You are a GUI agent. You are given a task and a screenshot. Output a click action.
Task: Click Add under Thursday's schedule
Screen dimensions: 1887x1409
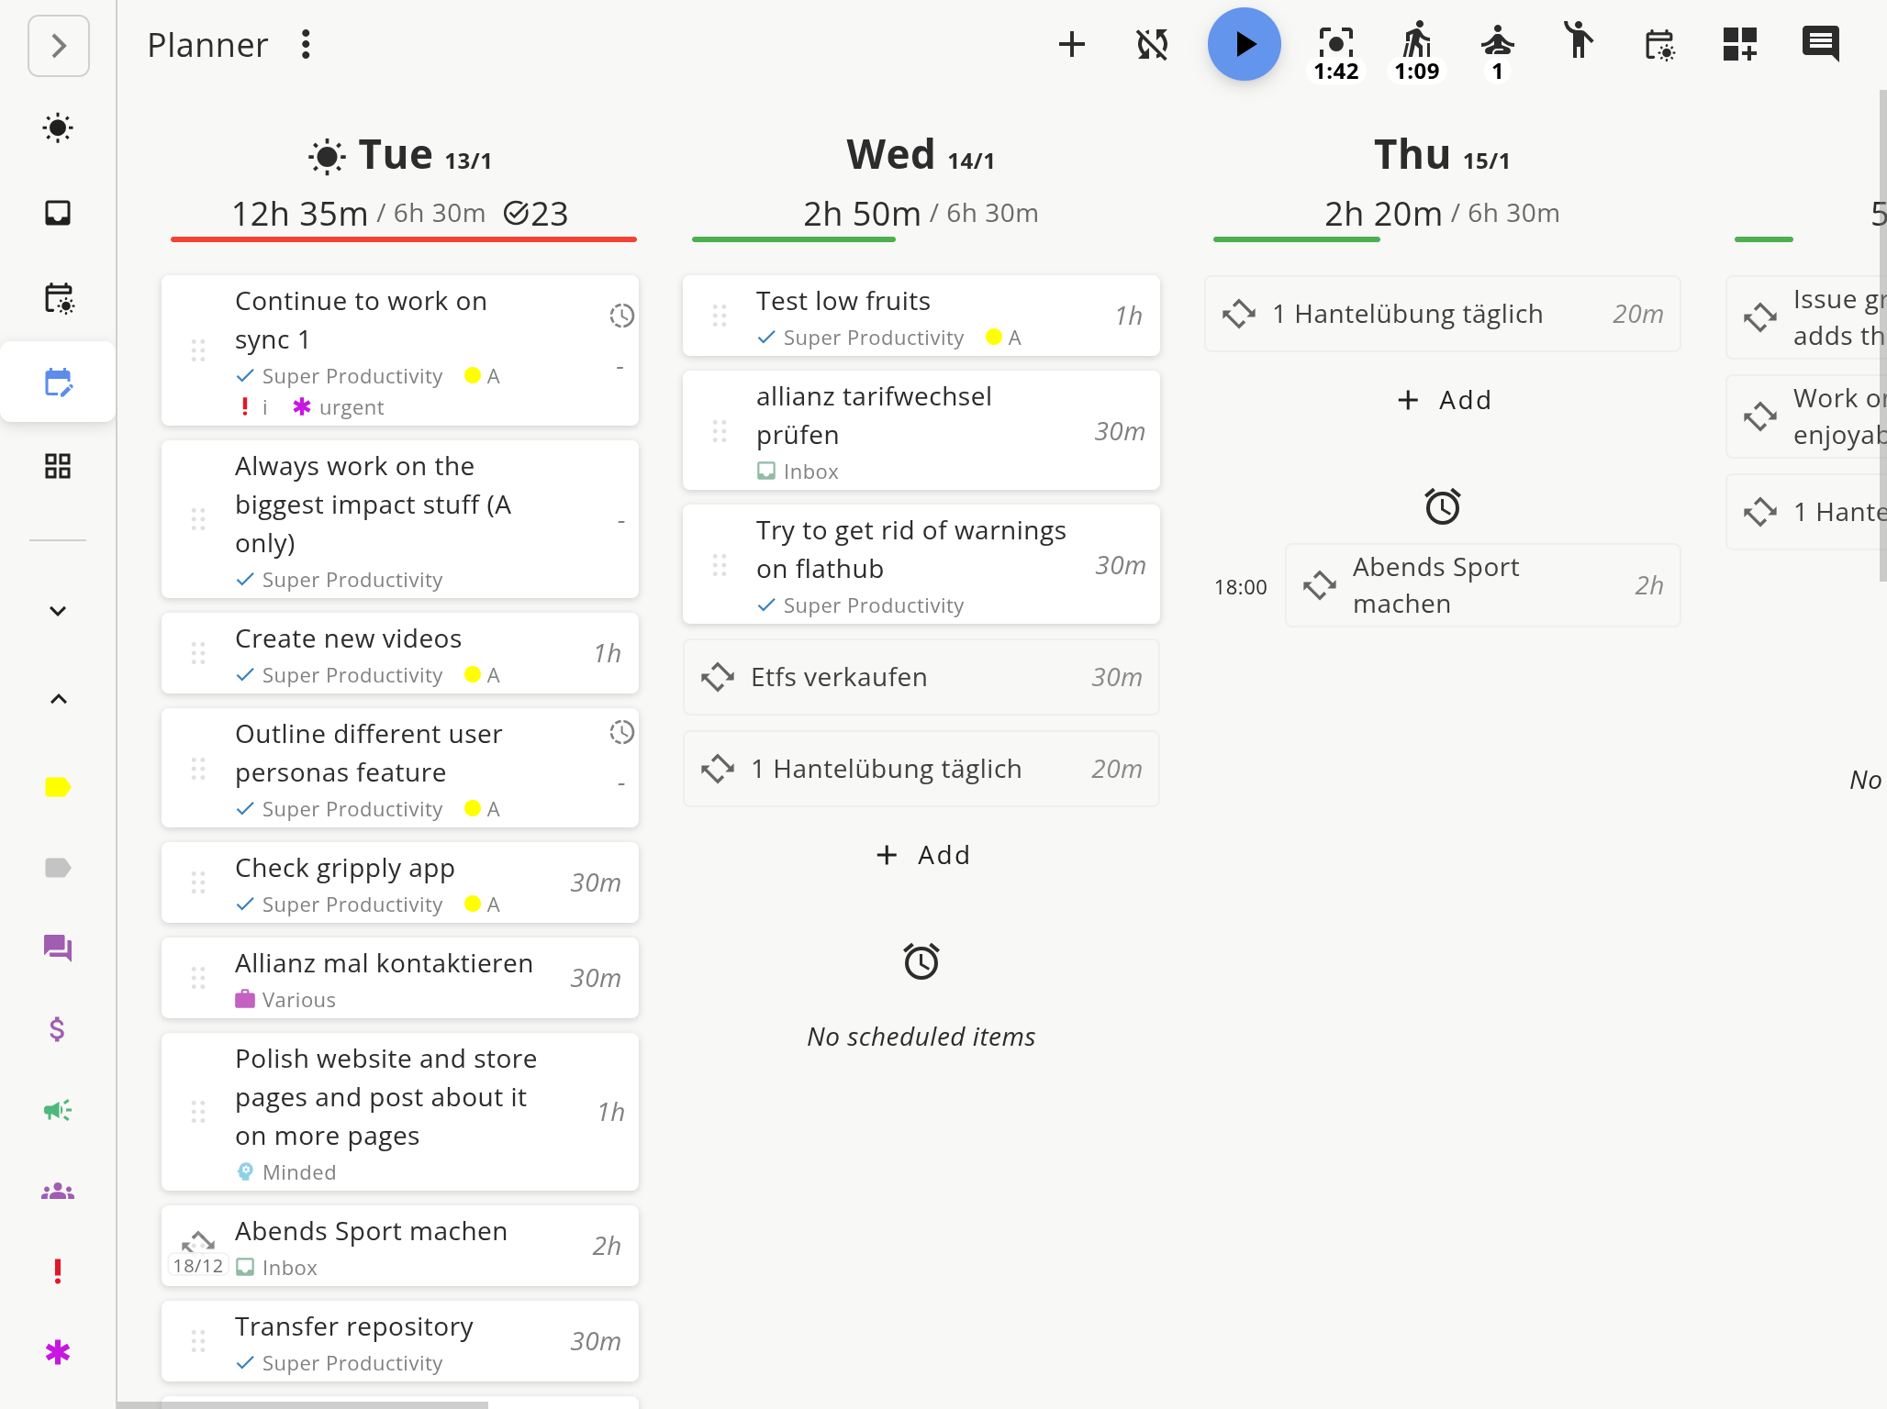pyautogui.click(x=1444, y=400)
